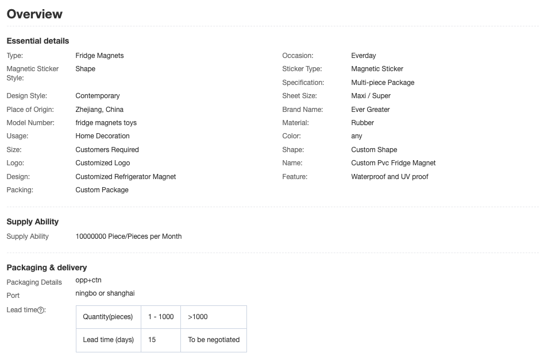544x357 pixels.
Task: Click the 'Magnetic Sticker Style:' label
Action: 33,73
